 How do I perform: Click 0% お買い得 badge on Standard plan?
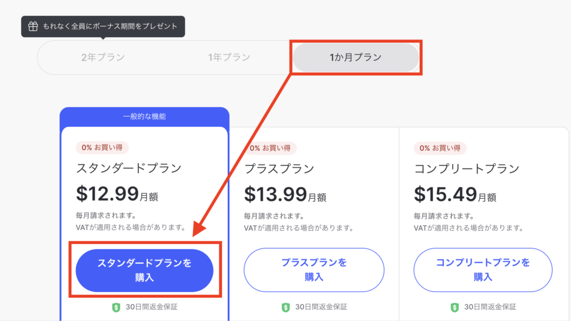click(102, 147)
